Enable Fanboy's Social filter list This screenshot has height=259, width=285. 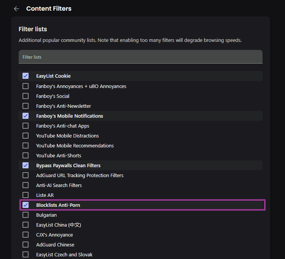tap(26, 96)
